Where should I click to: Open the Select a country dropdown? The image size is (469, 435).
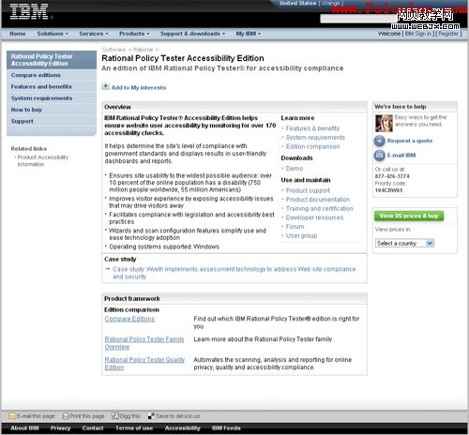(404, 243)
